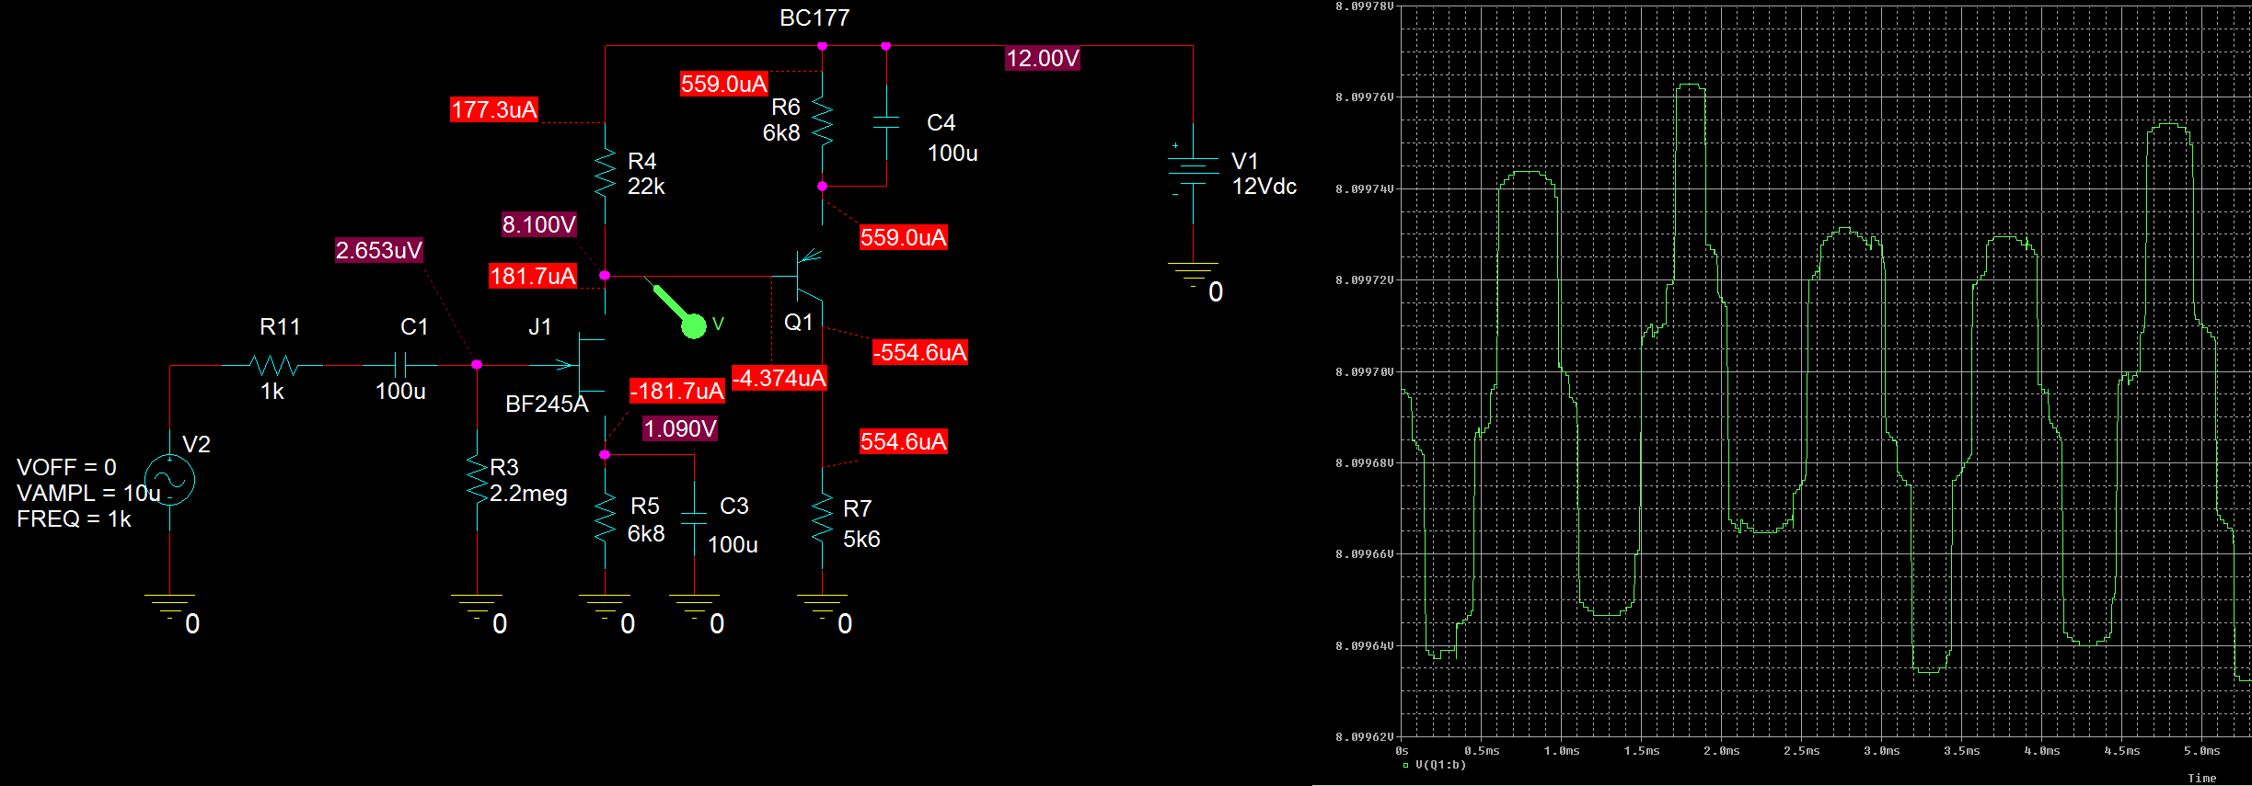
Task: Select the R11 resistor symbol
Action: [x=273, y=366]
